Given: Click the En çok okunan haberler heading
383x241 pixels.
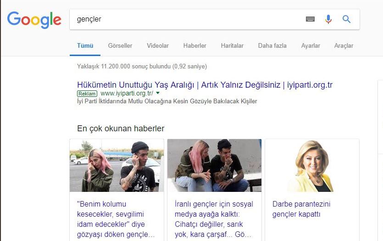Looking at the screenshot, I should [121, 129].
